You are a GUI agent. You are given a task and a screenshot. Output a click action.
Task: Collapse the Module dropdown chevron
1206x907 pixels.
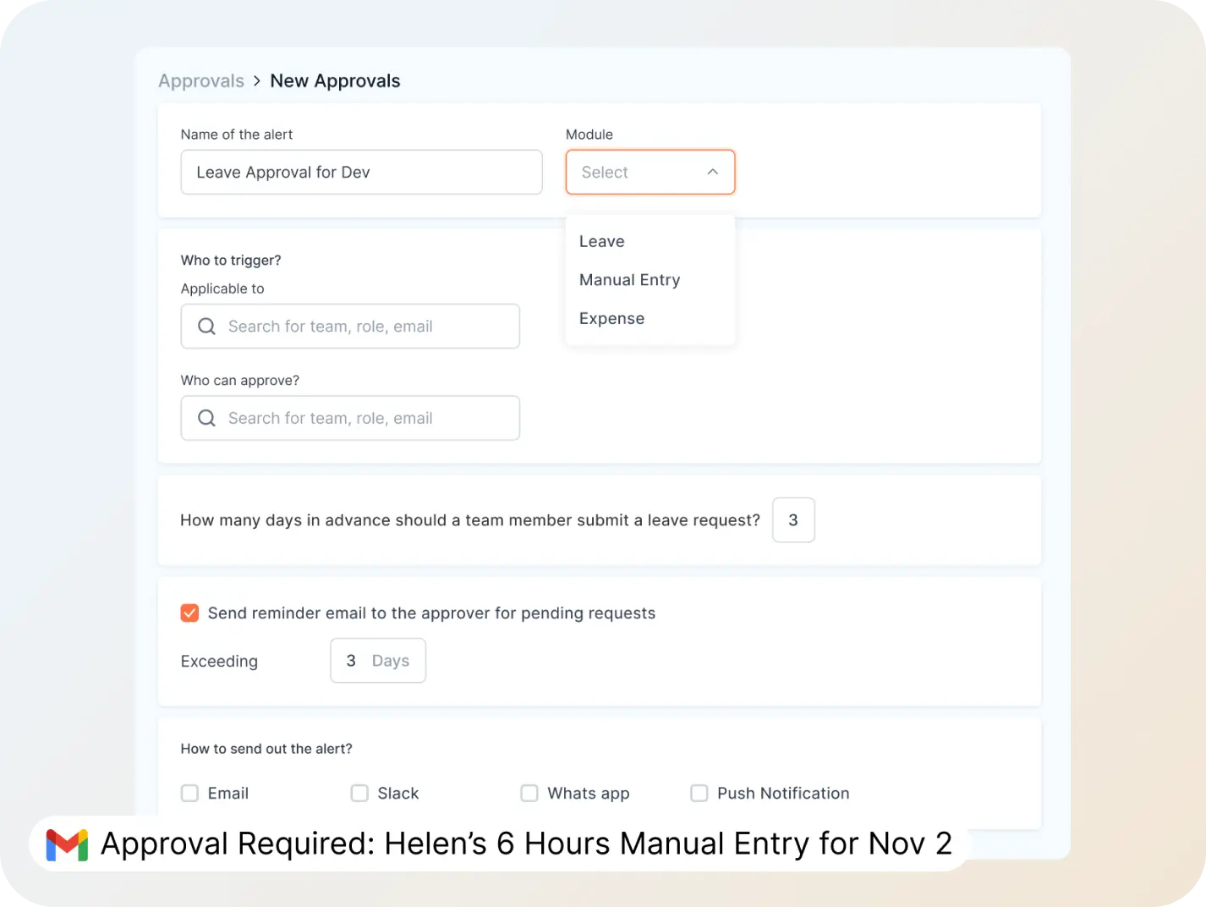(713, 172)
